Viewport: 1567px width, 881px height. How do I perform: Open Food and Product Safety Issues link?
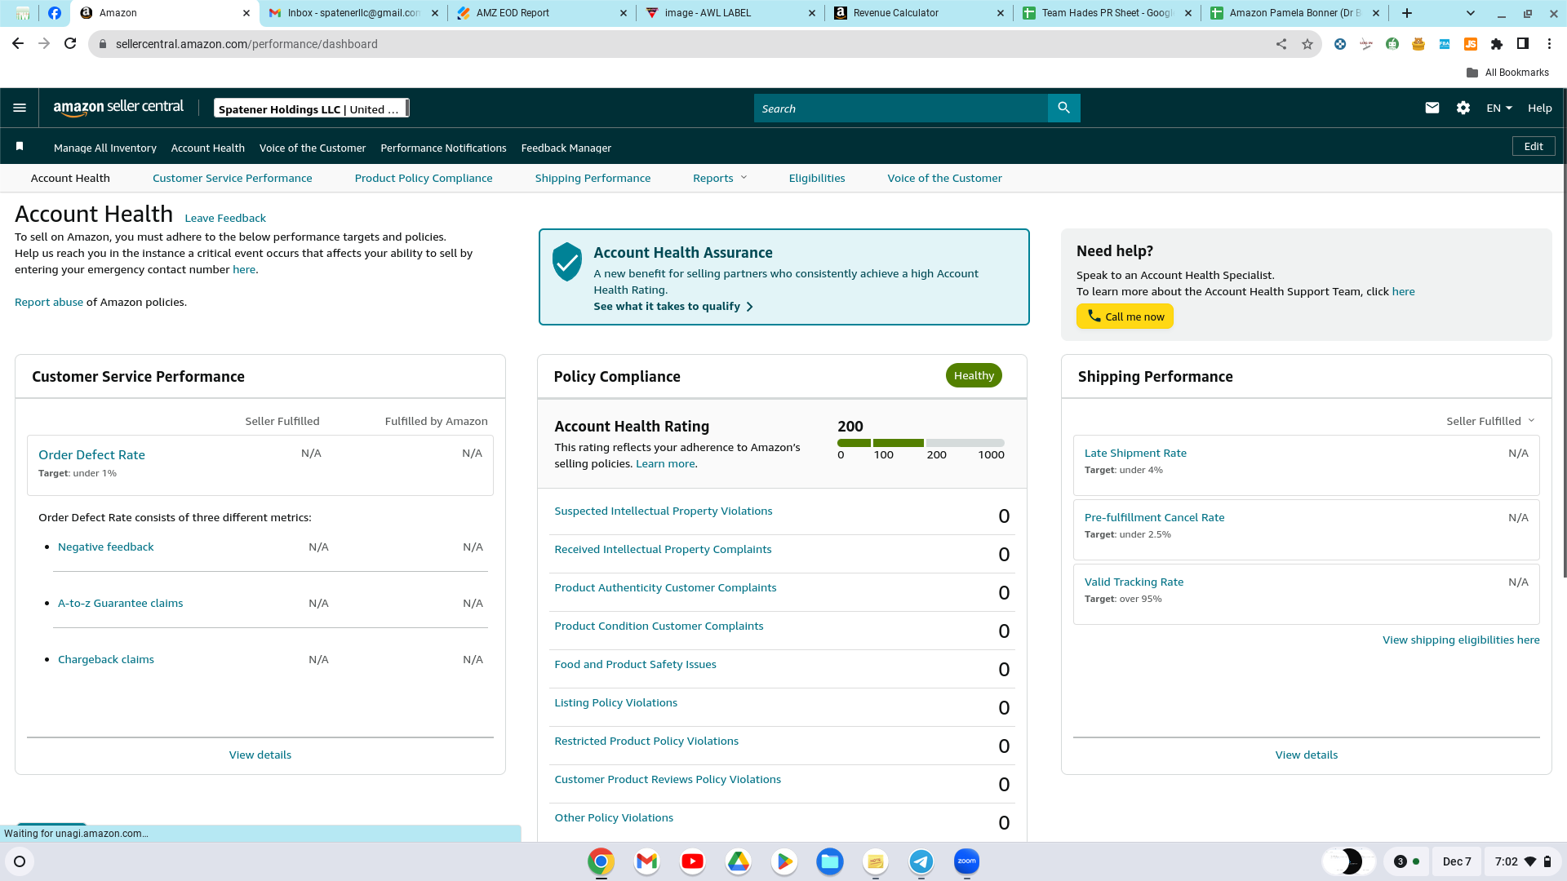636,664
